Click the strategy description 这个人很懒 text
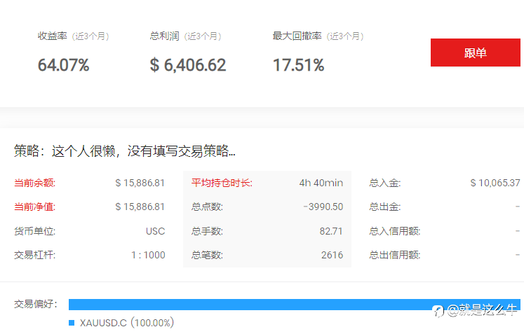Viewport: 524px width, 334px height. 144,151
